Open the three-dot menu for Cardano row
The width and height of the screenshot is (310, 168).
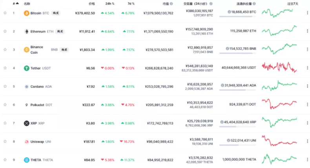coord(307,86)
